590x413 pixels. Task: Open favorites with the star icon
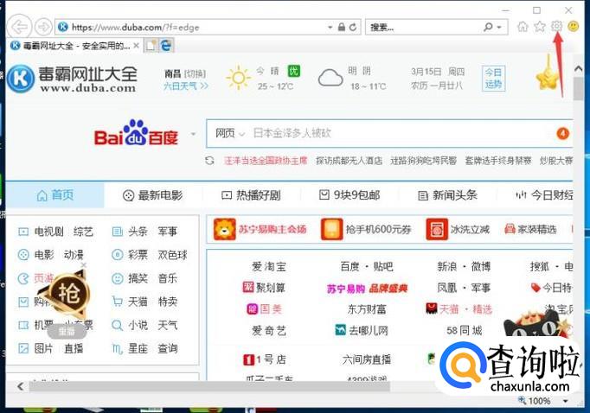(x=540, y=26)
